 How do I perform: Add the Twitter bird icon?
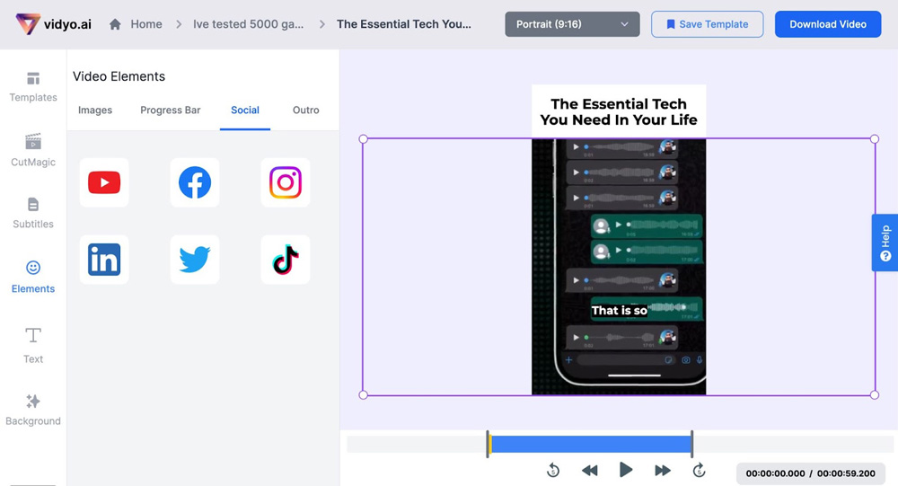tap(195, 260)
